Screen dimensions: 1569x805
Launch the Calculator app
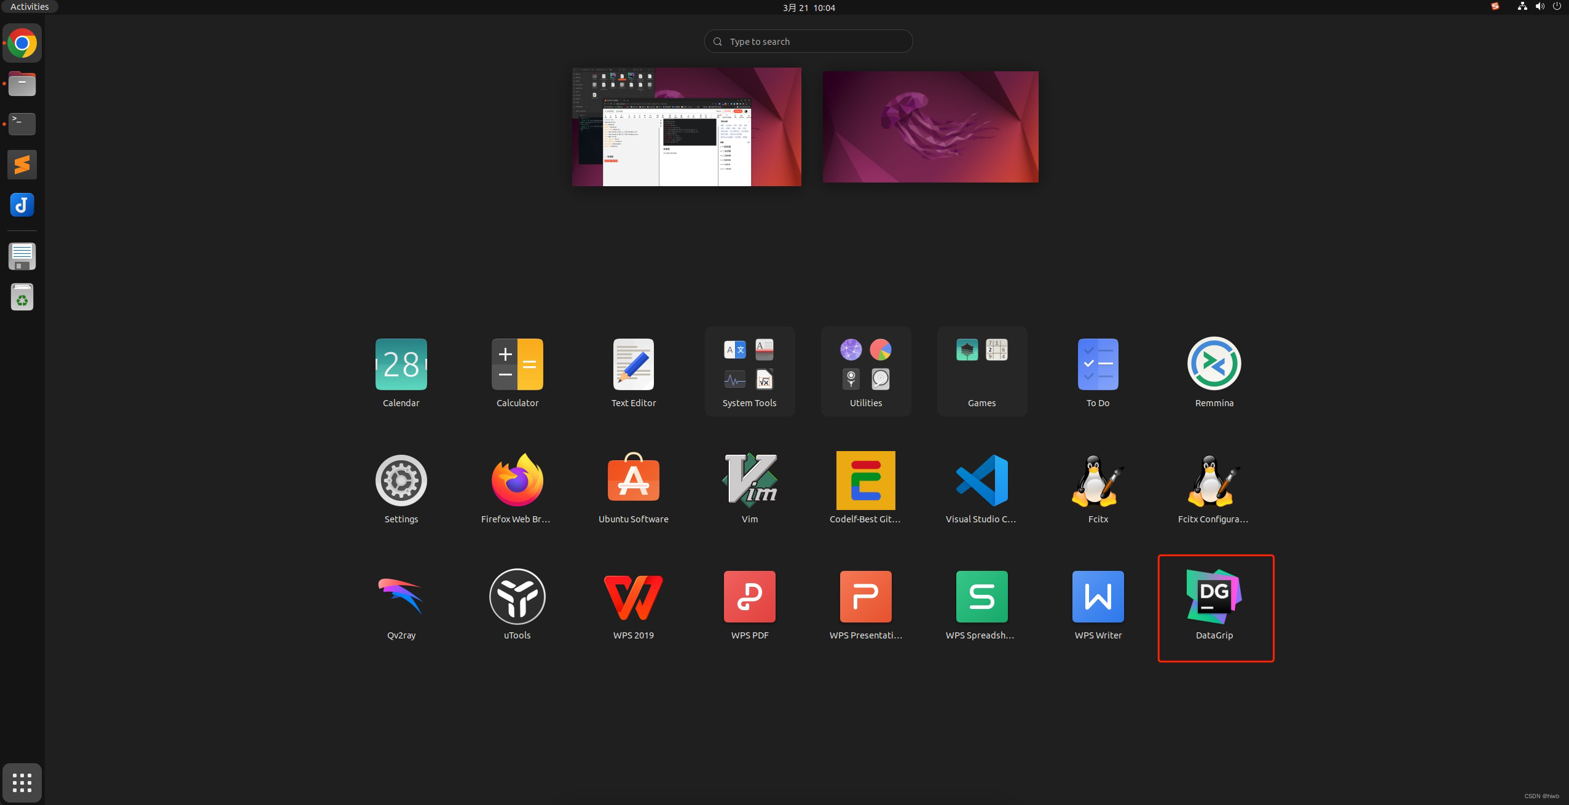tap(517, 372)
